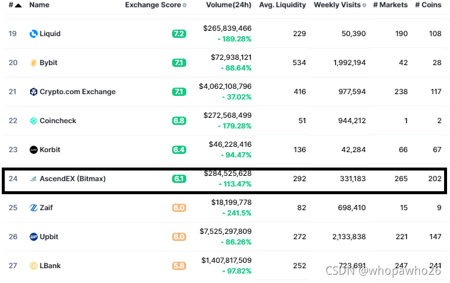Click Upbit's 6.0 score badge

click(x=179, y=237)
